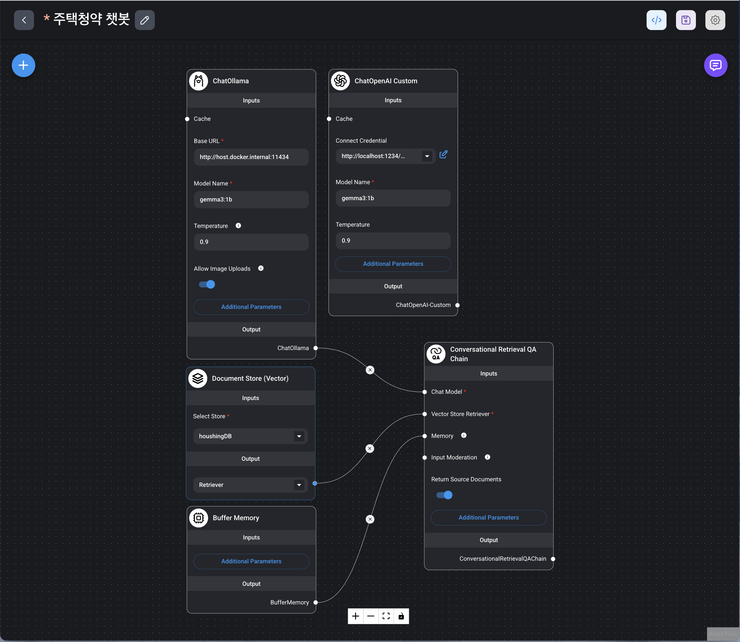740x642 pixels.
Task: Delete the ChatOllama to Chat Model edge
Action: click(x=370, y=370)
